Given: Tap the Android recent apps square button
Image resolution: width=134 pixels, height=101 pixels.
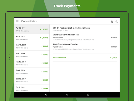Looking at the screenshot, I should tap(88, 94).
